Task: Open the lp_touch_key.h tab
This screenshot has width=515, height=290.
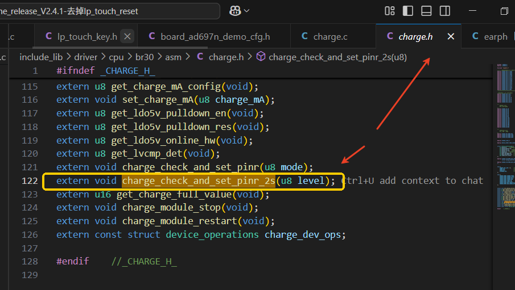Action: [x=81, y=36]
